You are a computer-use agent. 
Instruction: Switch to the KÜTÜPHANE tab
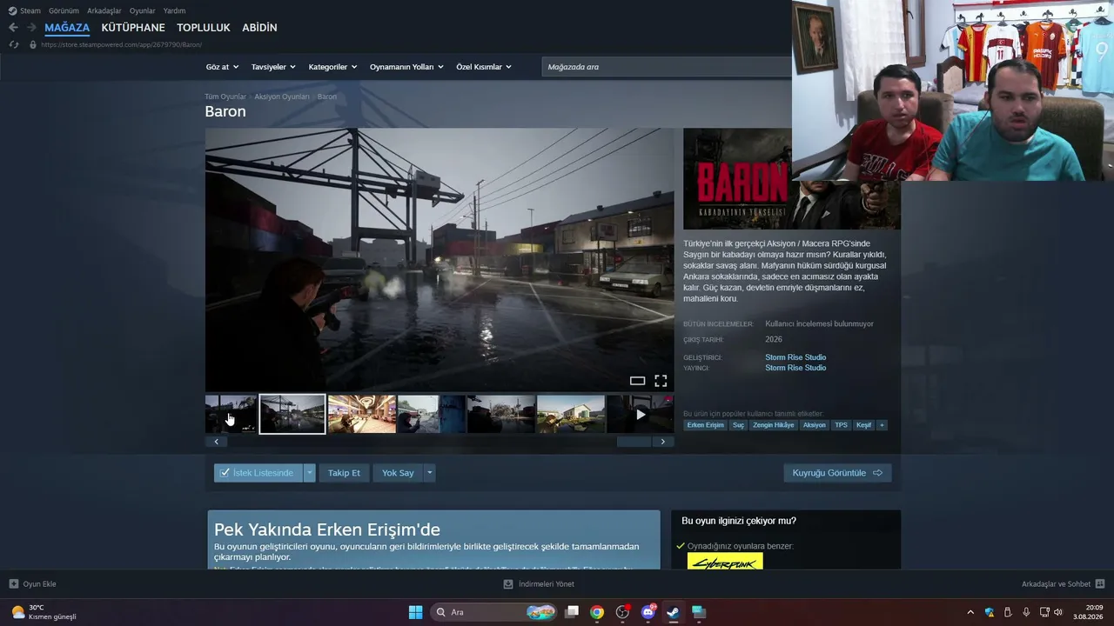[133, 28]
